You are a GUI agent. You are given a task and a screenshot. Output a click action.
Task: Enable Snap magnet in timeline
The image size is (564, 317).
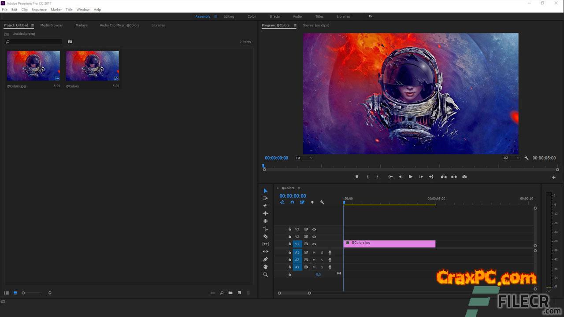tap(292, 203)
